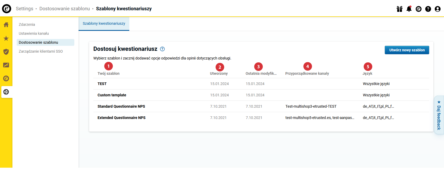Click Wszystkie języki in the Custom template row

pos(376,95)
